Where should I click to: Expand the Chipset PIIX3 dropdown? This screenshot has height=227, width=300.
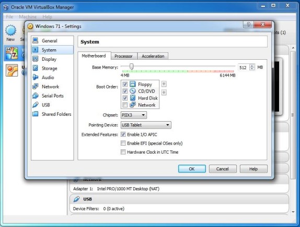(x=134, y=115)
